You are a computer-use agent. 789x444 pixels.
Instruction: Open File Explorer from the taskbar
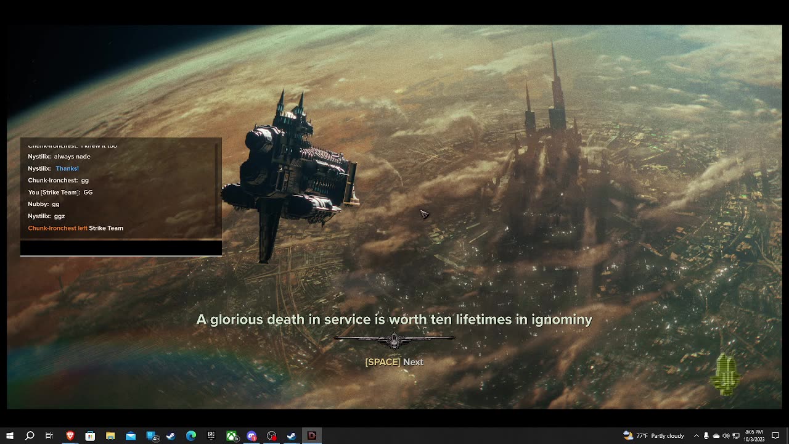(x=110, y=436)
